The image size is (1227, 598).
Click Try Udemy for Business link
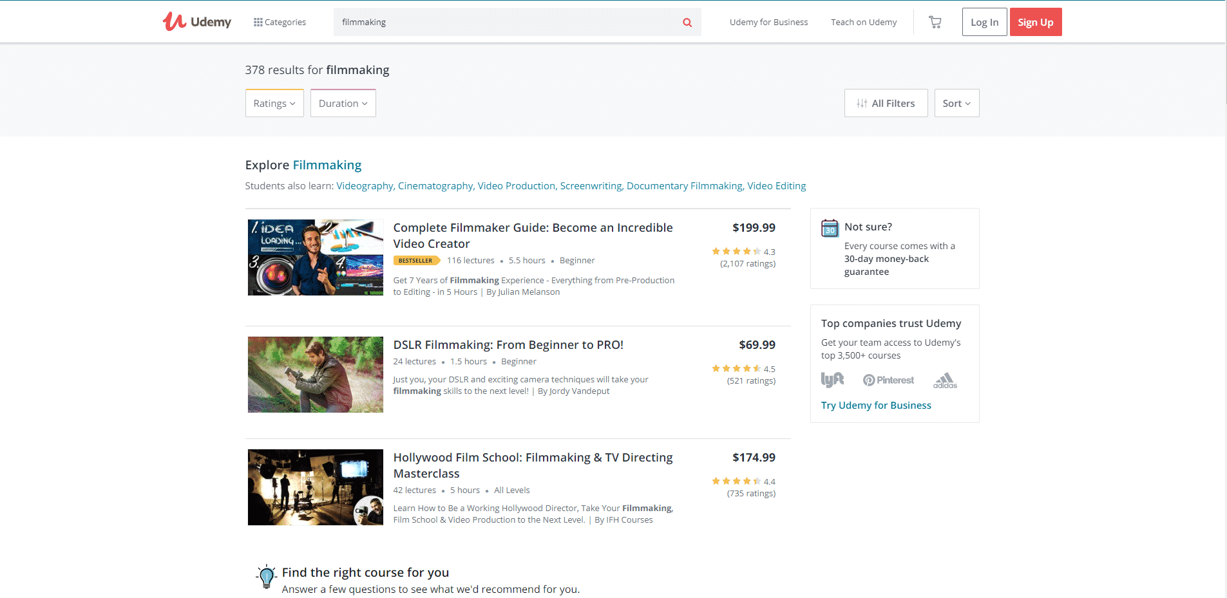(x=876, y=406)
